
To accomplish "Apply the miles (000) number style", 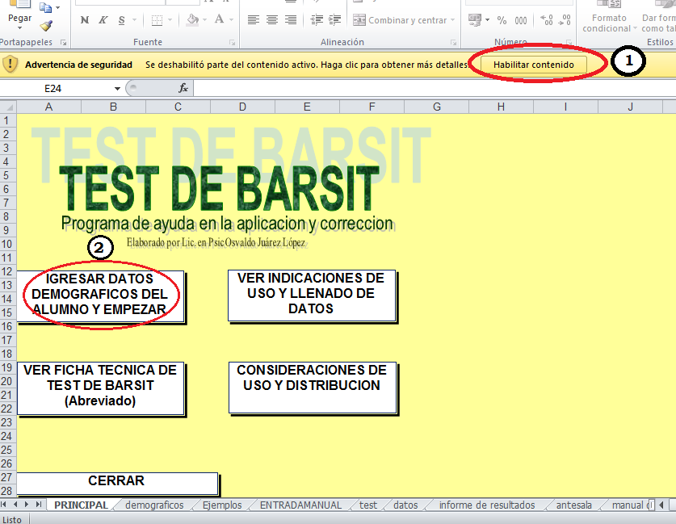I will 520,19.
